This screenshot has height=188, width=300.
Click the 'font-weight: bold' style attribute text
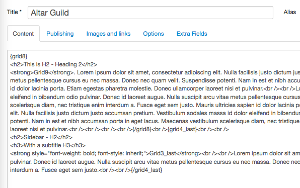coord(73,153)
